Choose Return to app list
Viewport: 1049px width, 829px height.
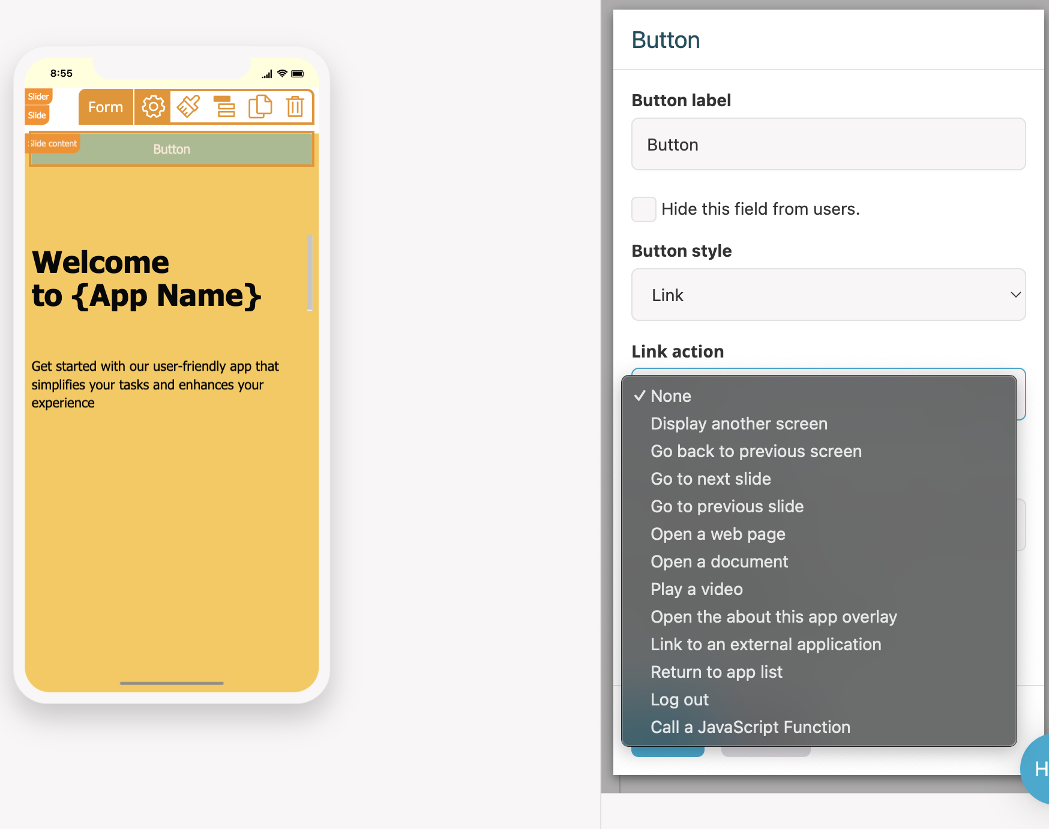click(819, 672)
